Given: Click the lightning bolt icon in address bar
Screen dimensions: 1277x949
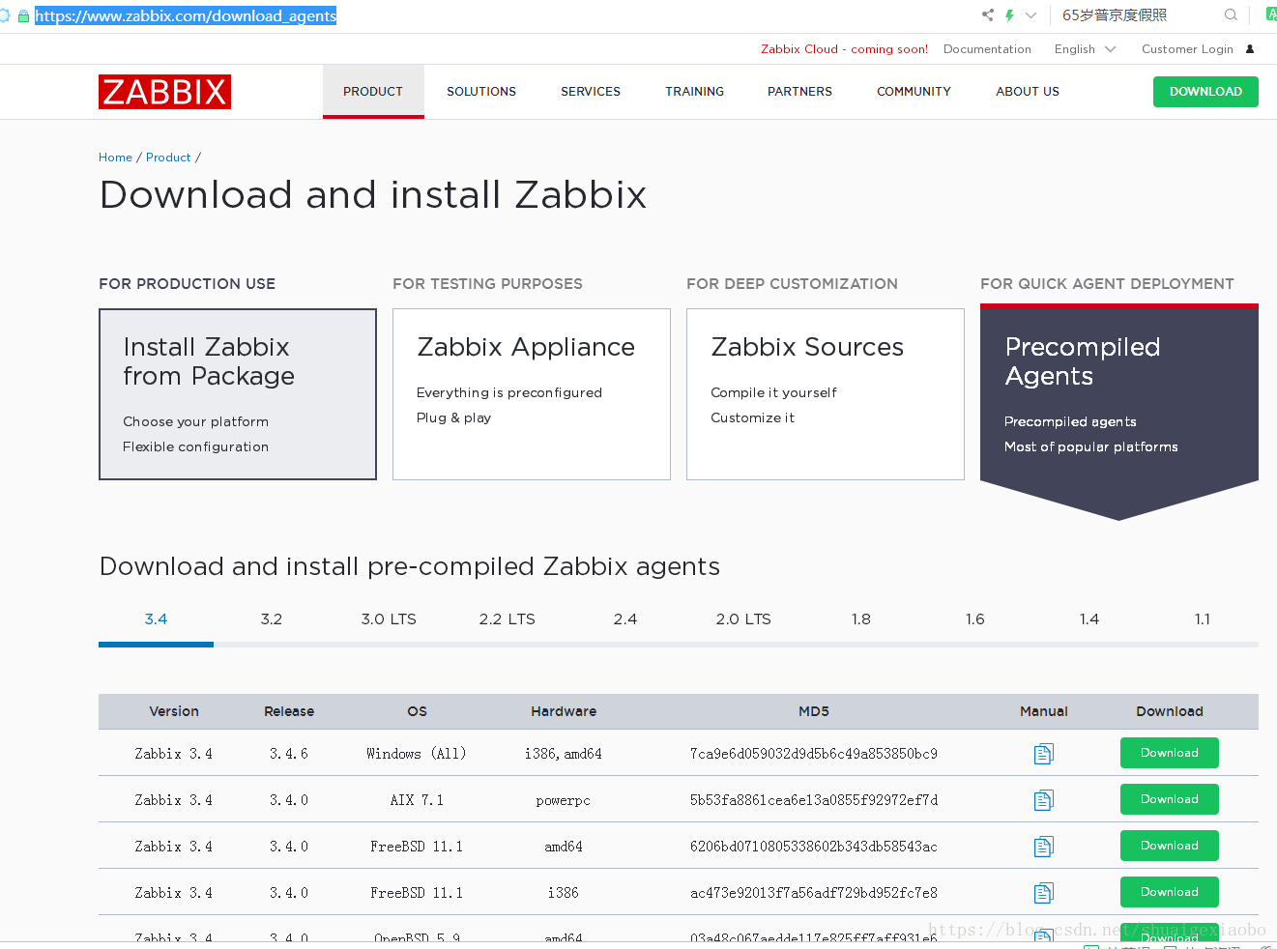Looking at the screenshot, I should pyautogui.click(x=1009, y=15).
